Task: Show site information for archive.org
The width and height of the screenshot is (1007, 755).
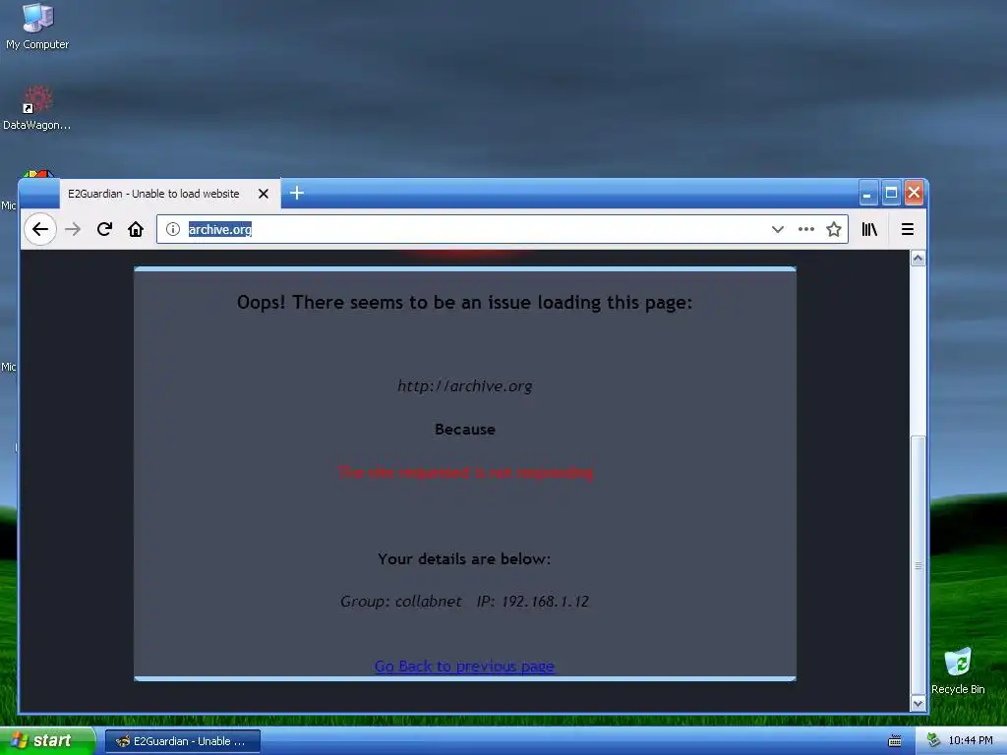Action: 173,229
